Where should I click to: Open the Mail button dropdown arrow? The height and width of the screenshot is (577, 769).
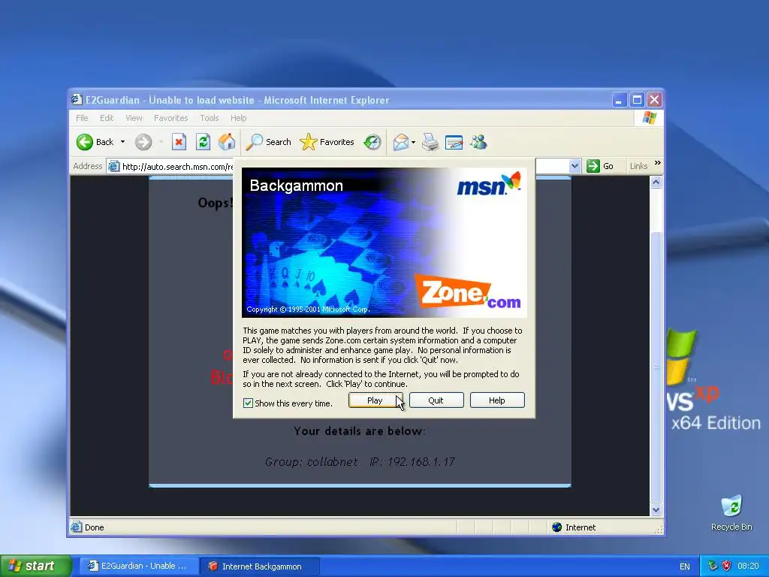[413, 143]
